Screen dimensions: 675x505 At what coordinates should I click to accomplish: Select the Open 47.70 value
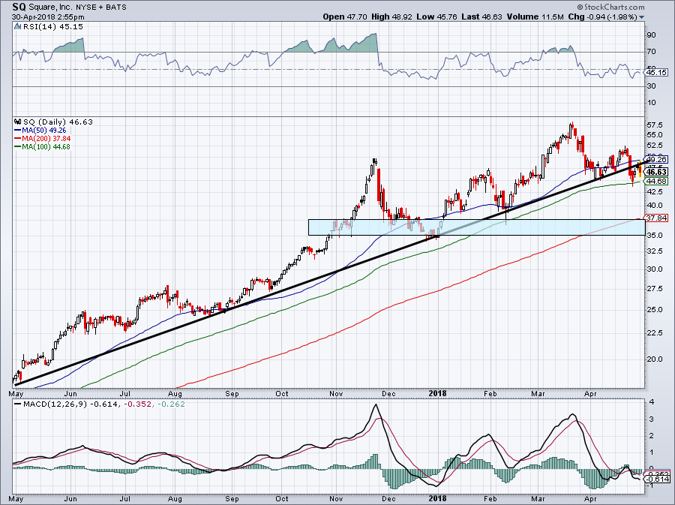coord(345,17)
